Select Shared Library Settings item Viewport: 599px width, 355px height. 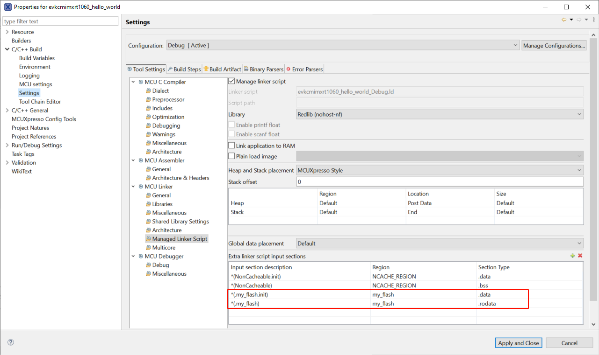[180, 222]
